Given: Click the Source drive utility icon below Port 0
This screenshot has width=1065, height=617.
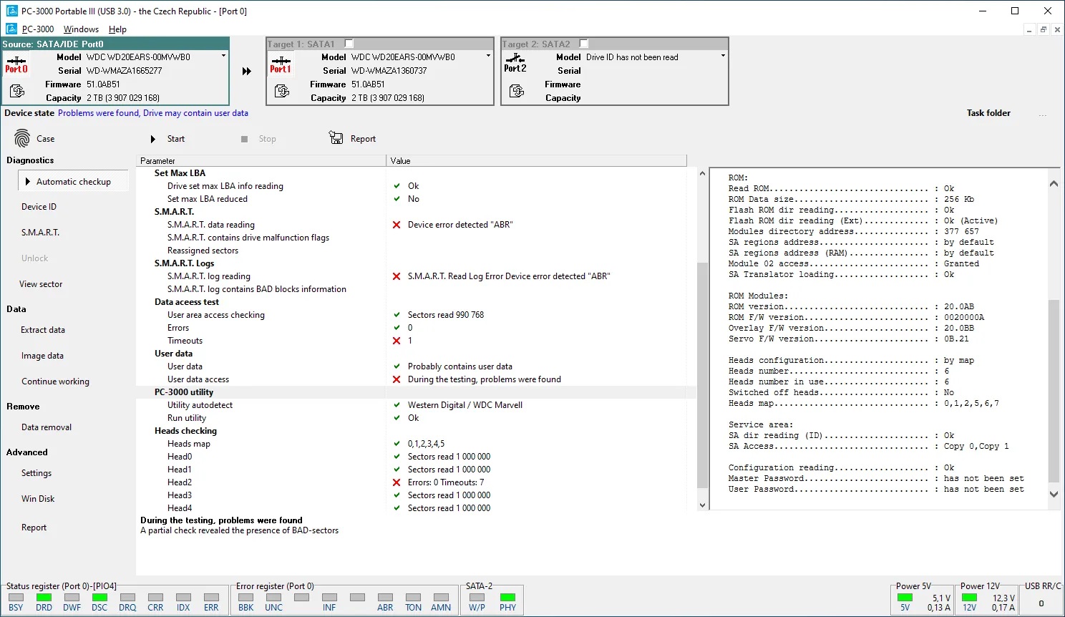Looking at the screenshot, I should (16, 91).
